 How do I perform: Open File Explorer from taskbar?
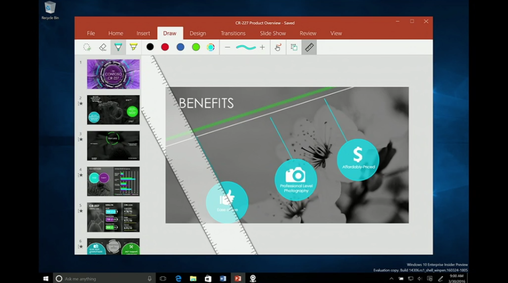(193, 278)
